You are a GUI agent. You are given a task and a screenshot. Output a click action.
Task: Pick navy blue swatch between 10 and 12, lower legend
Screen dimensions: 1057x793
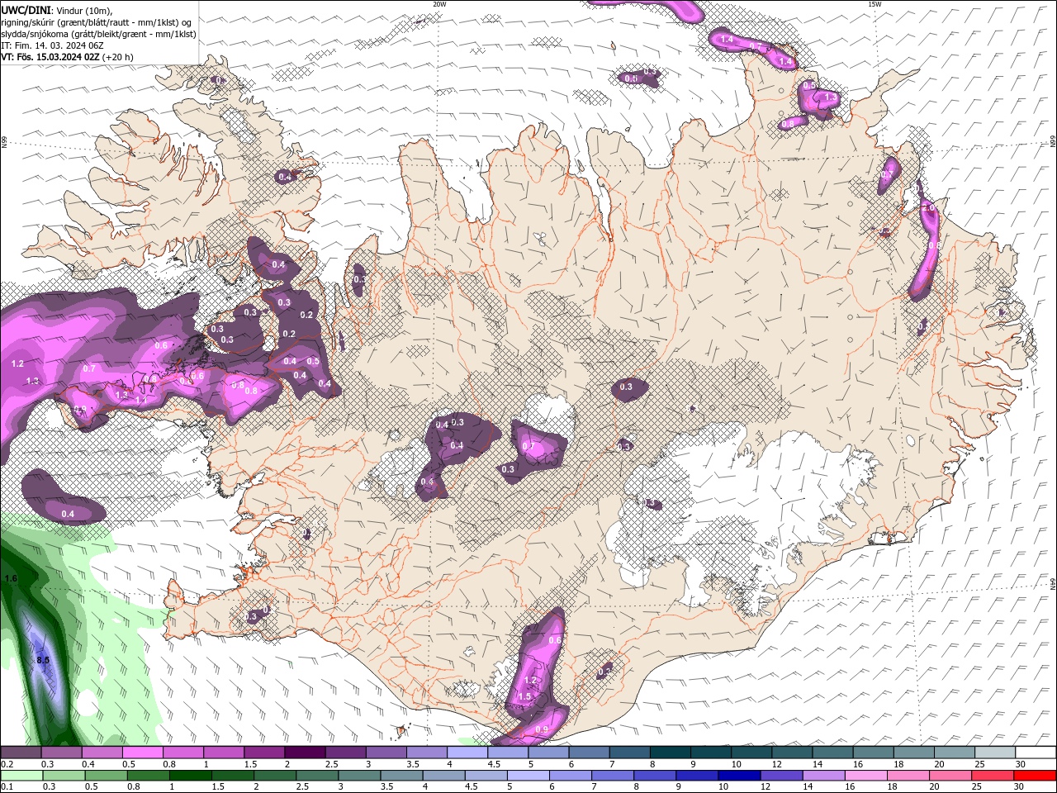(x=740, y=776)
